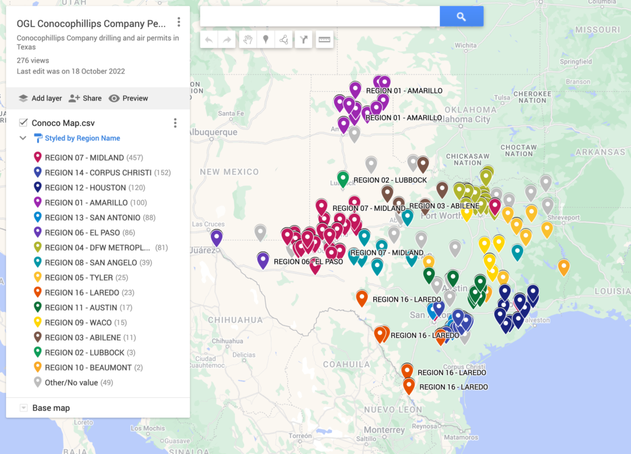
Task: Edit the map description text
Action: [x=98, y=43]
